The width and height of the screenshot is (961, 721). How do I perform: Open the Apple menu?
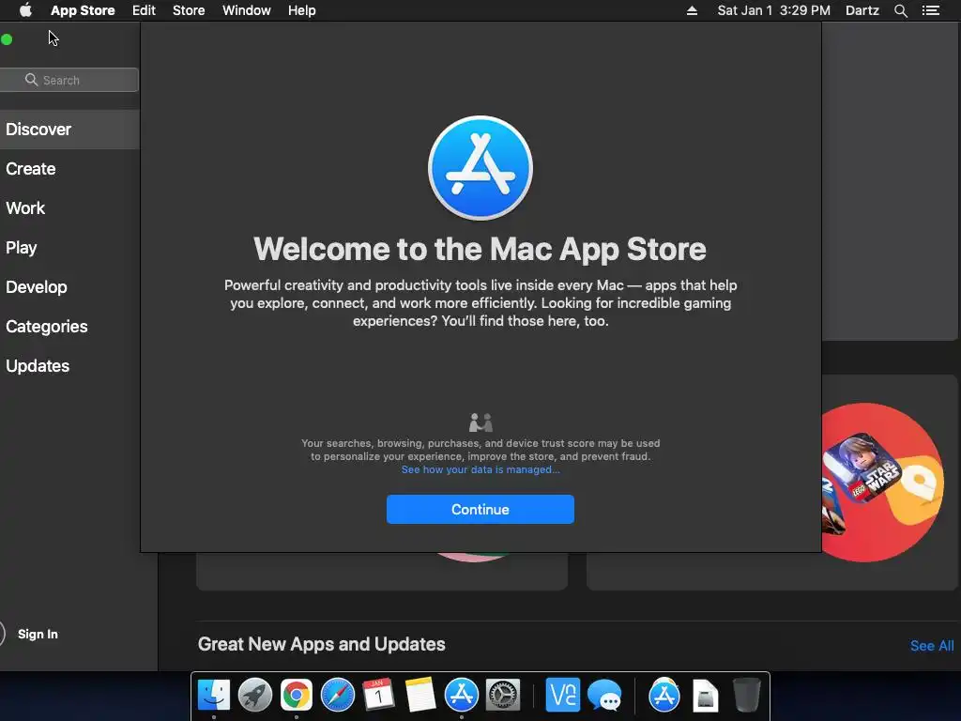coord(25,10)
